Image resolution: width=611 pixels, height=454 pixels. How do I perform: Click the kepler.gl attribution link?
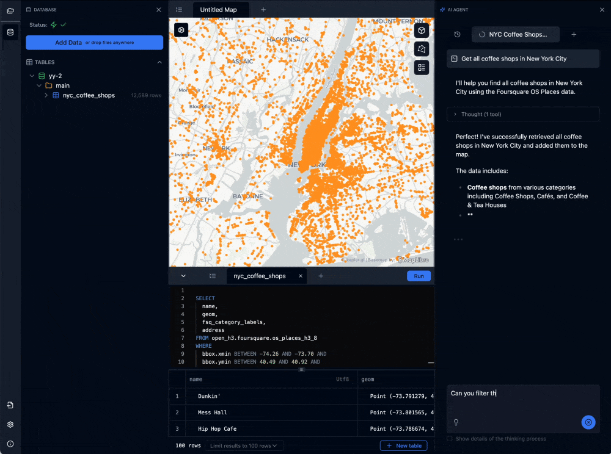(356, 259)
